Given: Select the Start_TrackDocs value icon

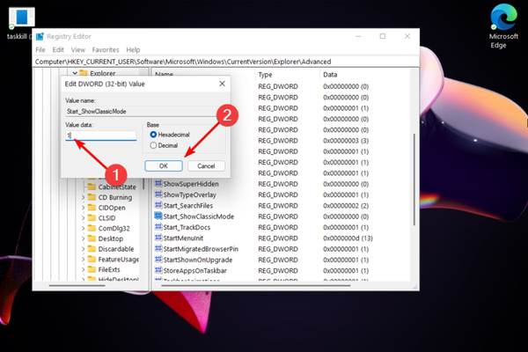Looking at the screenshot, I should (x=158, y=227).
